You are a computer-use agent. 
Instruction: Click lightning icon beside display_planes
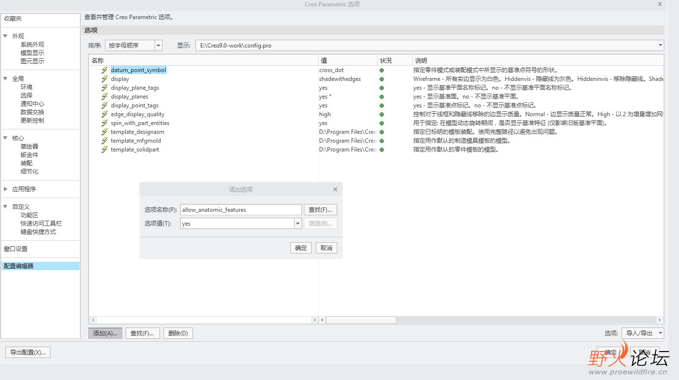104,97
